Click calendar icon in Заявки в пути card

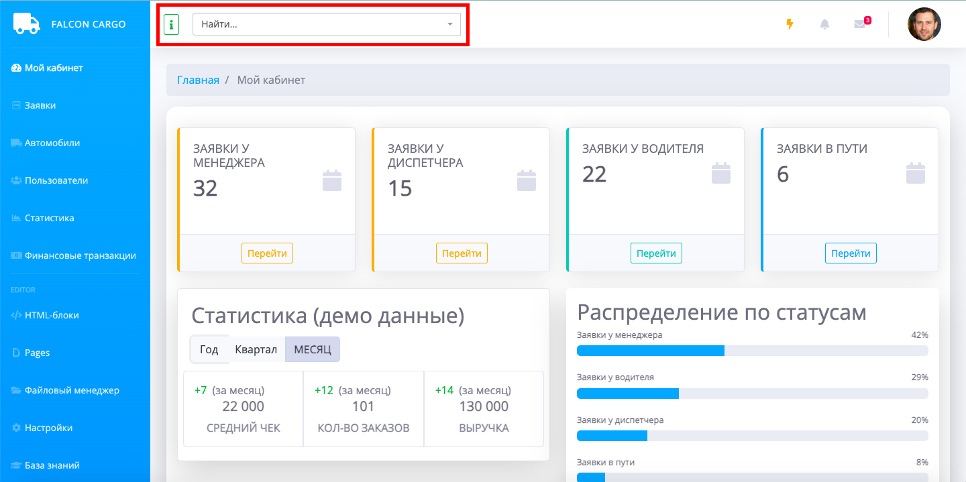pos(916,173)
